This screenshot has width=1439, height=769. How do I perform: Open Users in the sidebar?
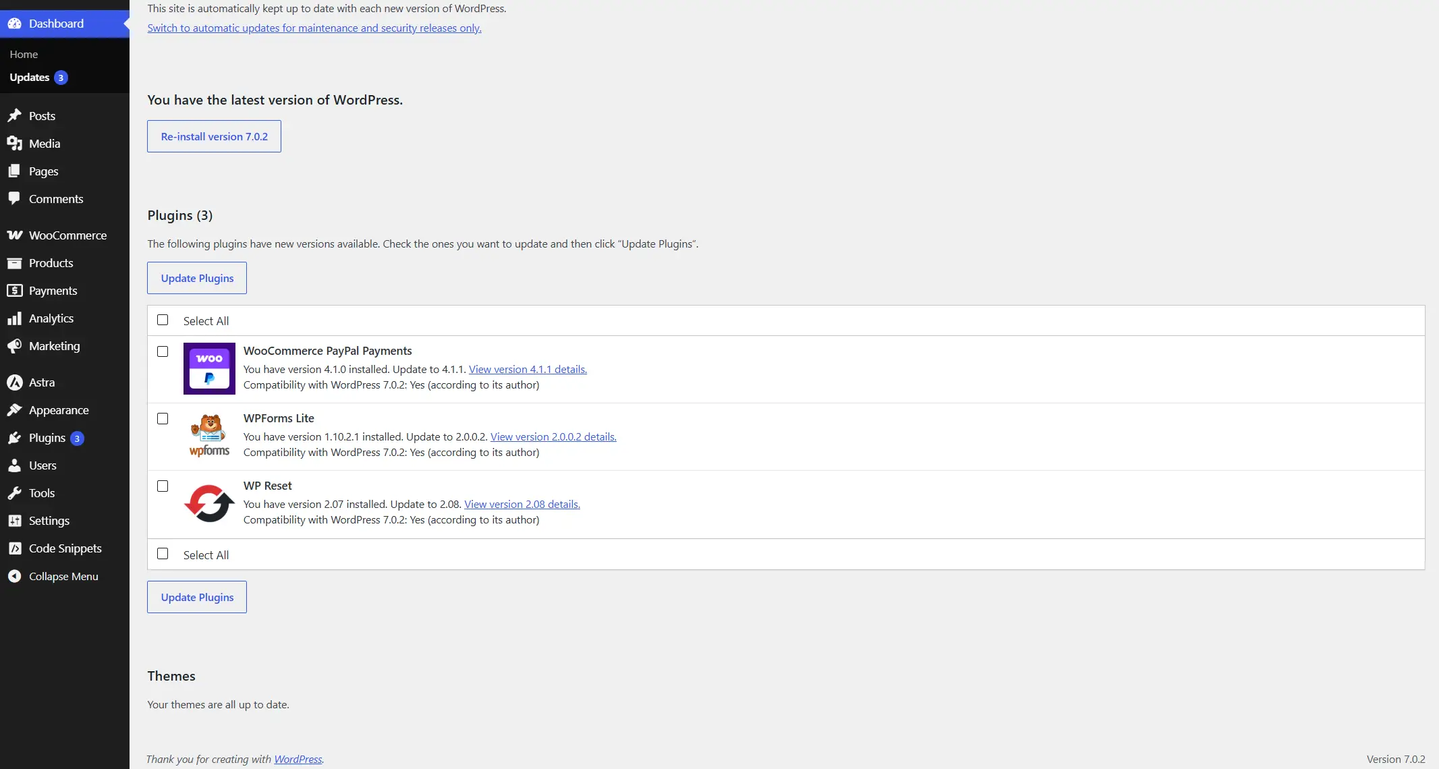pyautogui.click(x=43, y=465)
